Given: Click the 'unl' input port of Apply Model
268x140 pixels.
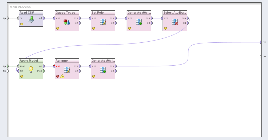Looking at the screenshot, I should [18, 71].
